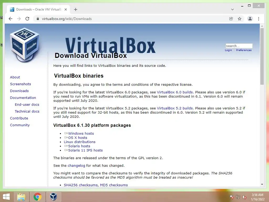Go to Downloads in the sidebar
Screen dimensions: 269x202
pos(19,91)
